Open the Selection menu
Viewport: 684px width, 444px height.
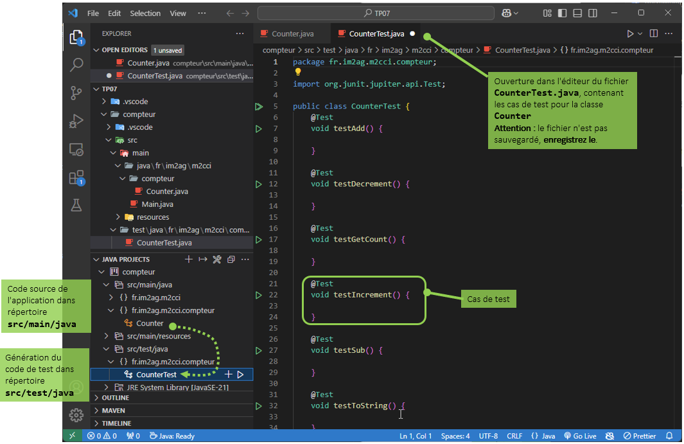(145, 13)
